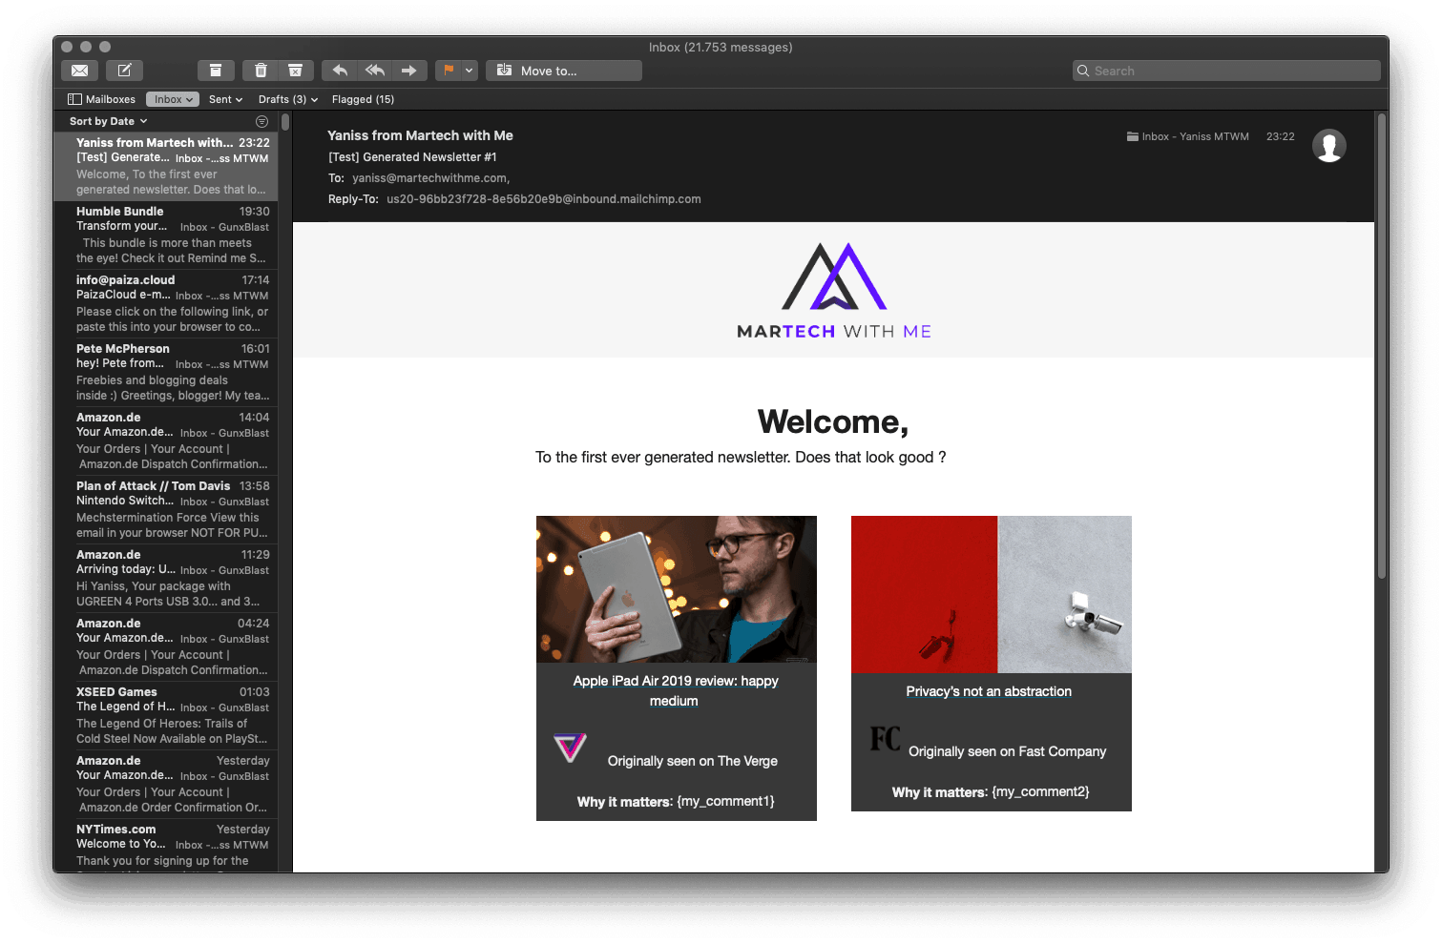
Task: Open the Flagged (15) mailbox
Action: (x=363, y=99)
